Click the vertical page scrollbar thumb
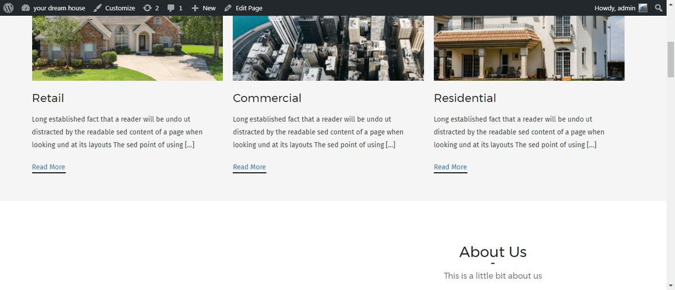675x290 pixels. tap(670, 59)
